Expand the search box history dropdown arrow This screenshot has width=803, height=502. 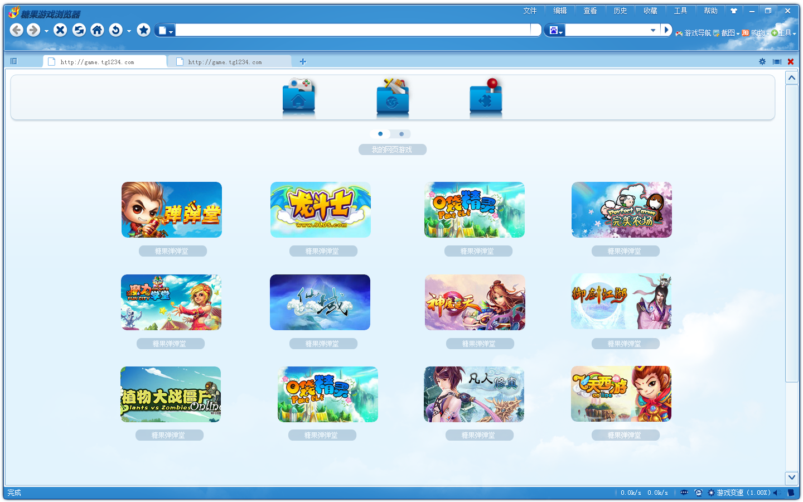point(653,31)
